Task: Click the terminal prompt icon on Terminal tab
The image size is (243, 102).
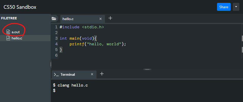Action: [x=56, y=74]
